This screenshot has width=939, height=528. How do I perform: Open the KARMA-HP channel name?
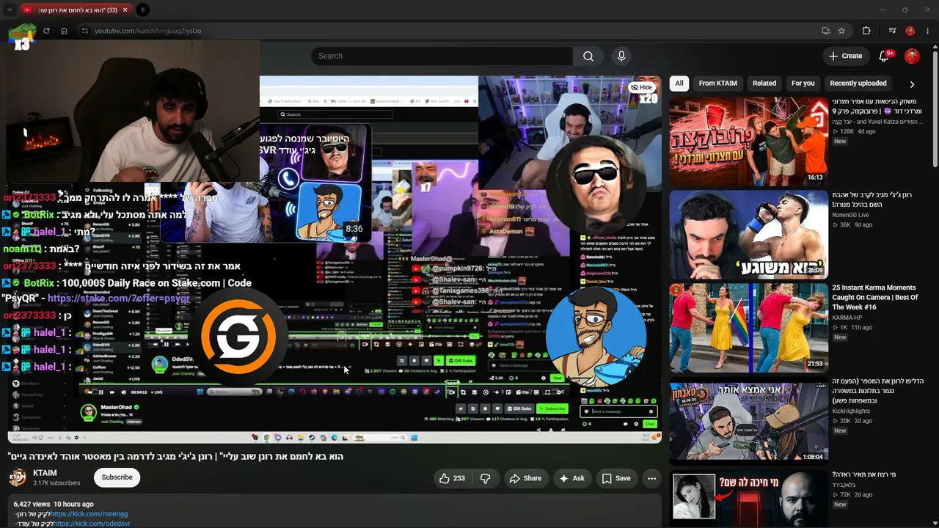click(x=847, y=318)
